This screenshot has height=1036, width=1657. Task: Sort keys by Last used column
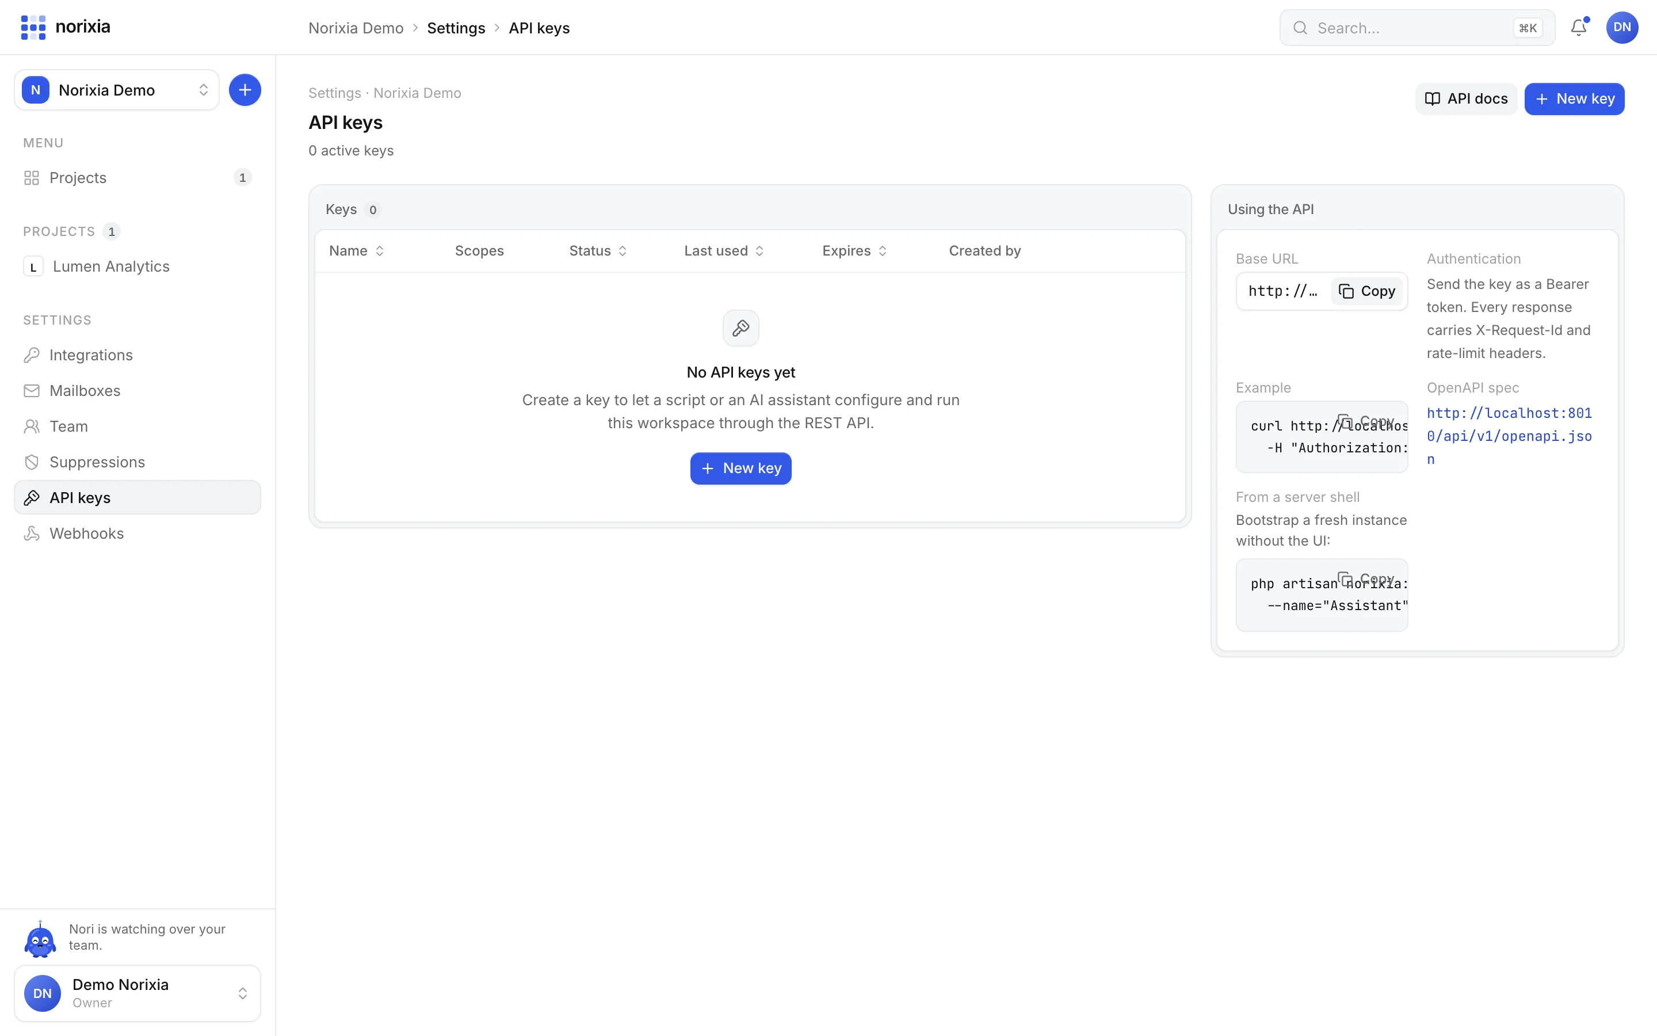724,251
